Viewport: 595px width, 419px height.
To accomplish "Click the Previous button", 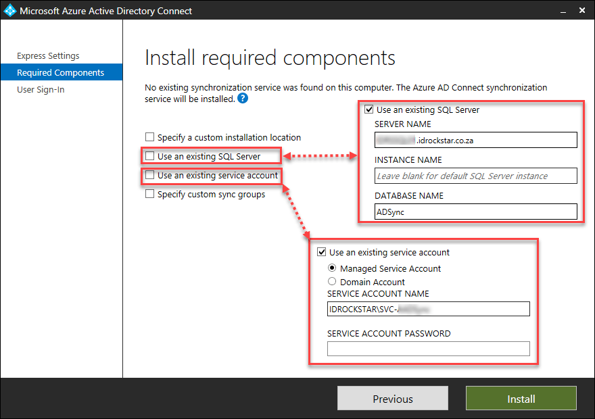I will pyautogui.click(x=393, y=398).
